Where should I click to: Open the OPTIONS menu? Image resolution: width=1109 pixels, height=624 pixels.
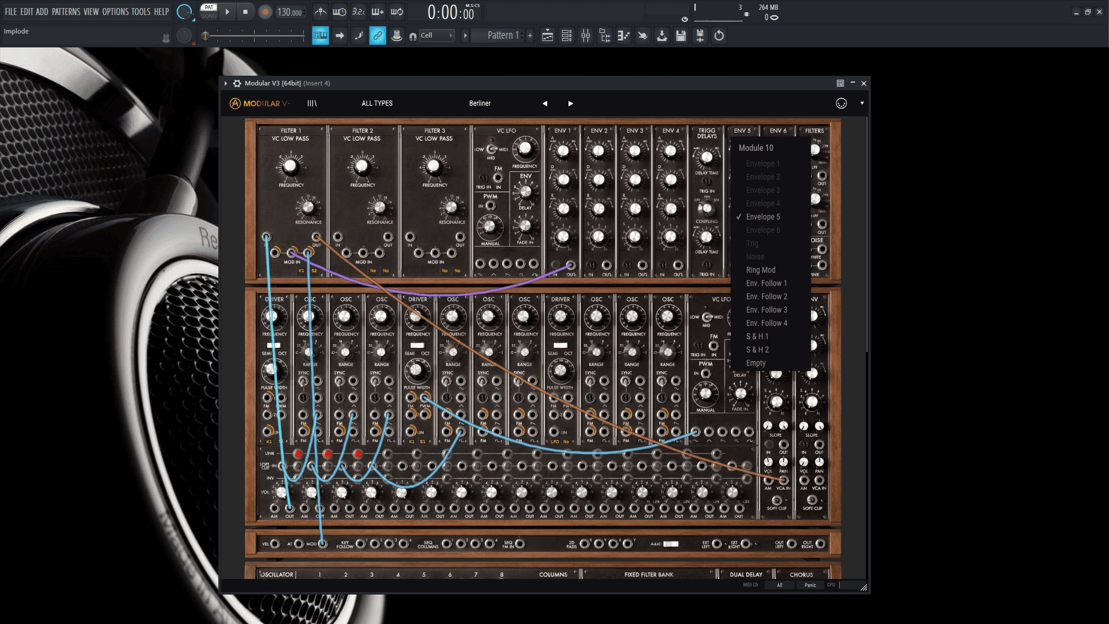[115, 12]
